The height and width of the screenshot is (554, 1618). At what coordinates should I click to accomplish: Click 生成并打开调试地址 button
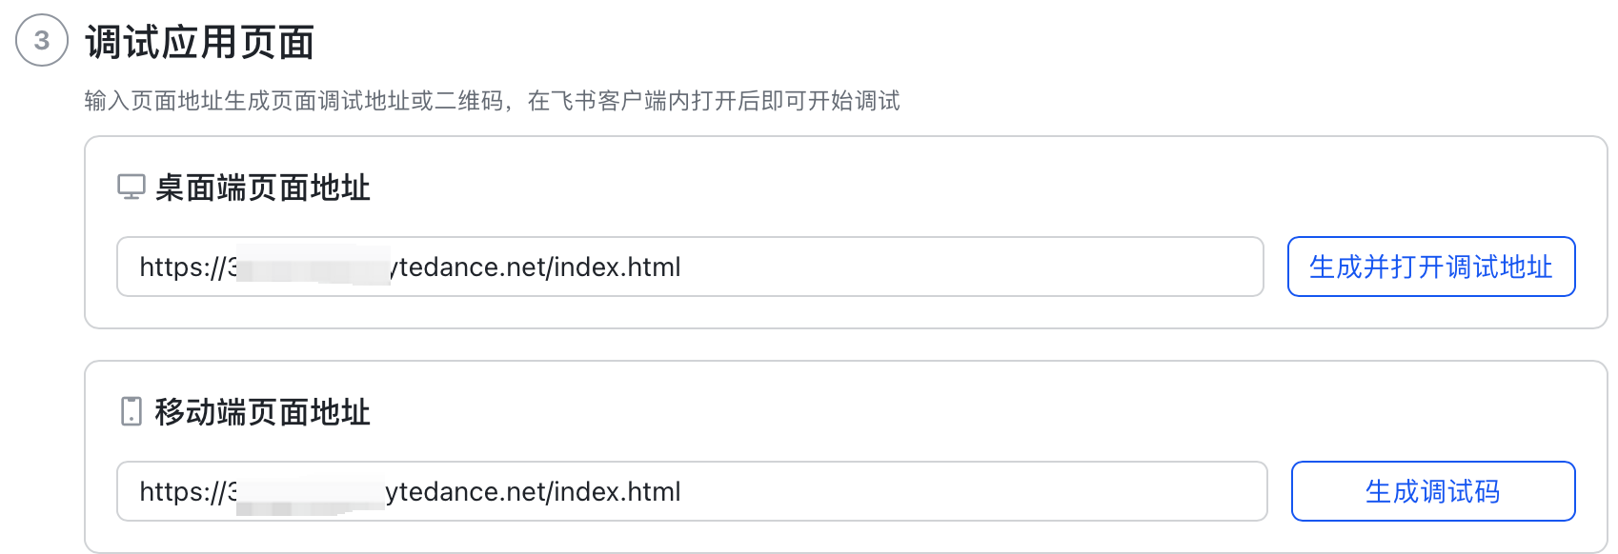pyautogui.click(x=1430, y=267)
